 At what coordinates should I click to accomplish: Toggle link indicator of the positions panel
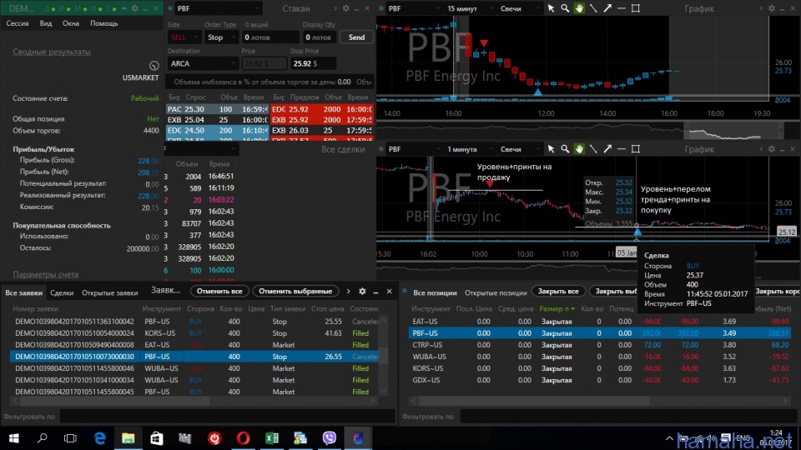click(x=405, y=292)
